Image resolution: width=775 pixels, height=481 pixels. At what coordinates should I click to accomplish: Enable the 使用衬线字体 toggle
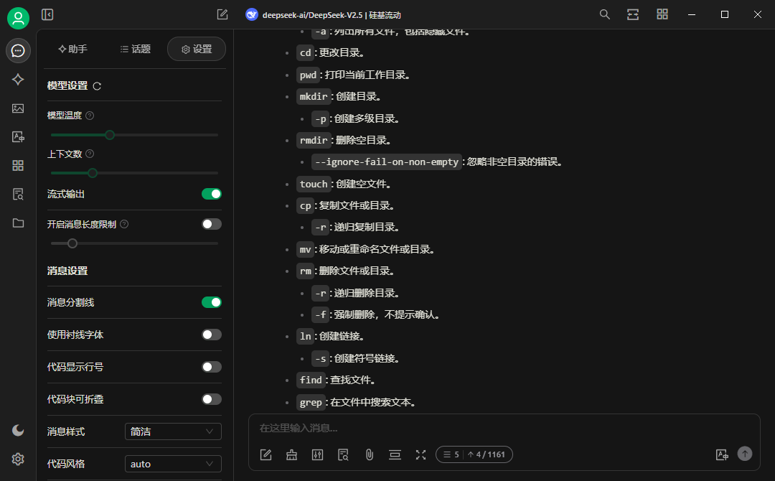(212, 335)
